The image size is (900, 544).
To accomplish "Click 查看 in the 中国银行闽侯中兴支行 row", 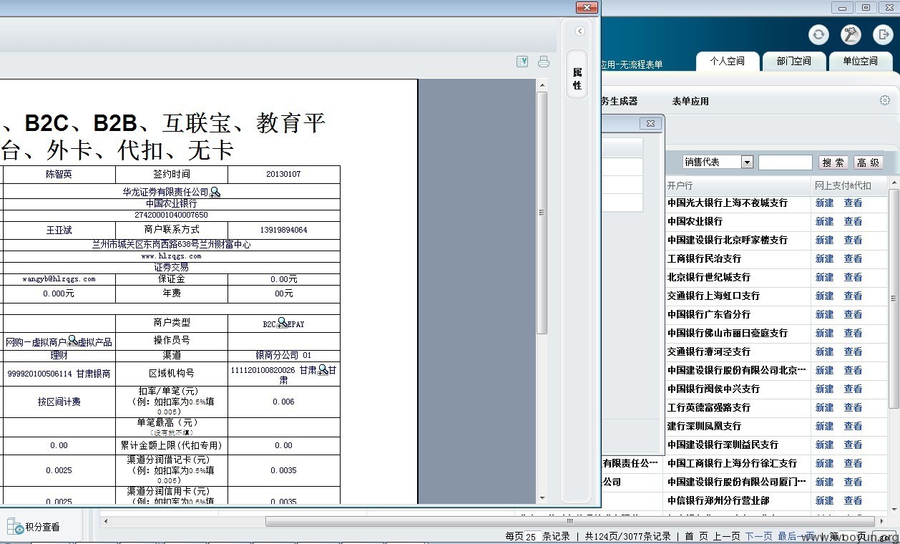I will (853, 389).
